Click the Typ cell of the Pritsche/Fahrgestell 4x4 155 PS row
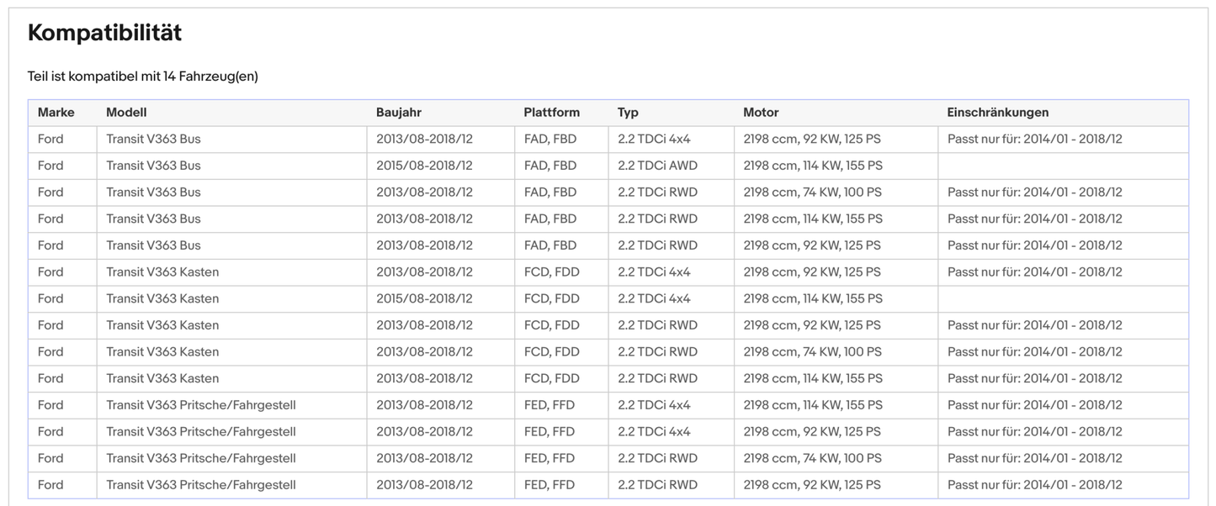1216x506 pixels. point(654,405)
